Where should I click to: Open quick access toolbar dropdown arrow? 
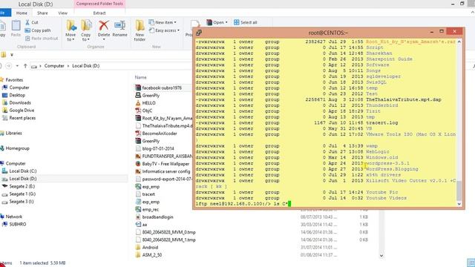[12, 55]
